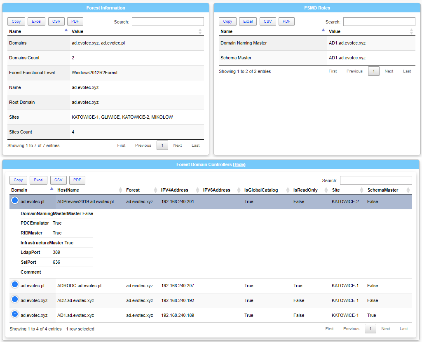The height and width of the screenshot is (342, 422).
Task: Export Forest Information to CSV
Action: (56, 21)
